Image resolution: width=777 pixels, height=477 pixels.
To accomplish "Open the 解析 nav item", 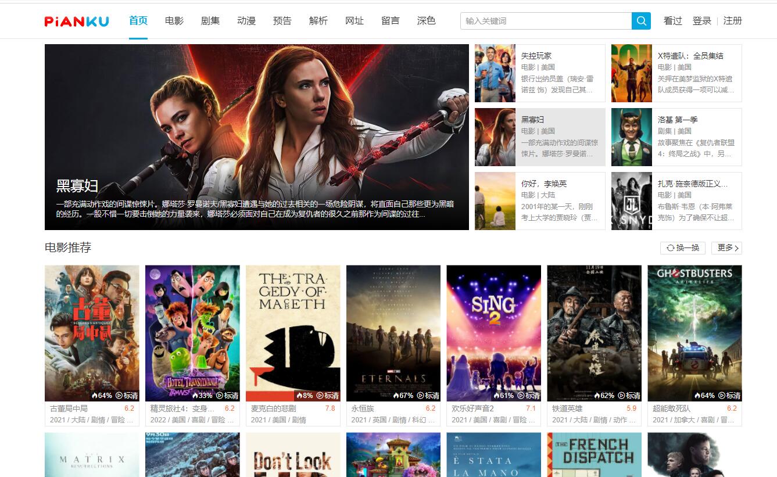I will [318, 21].
